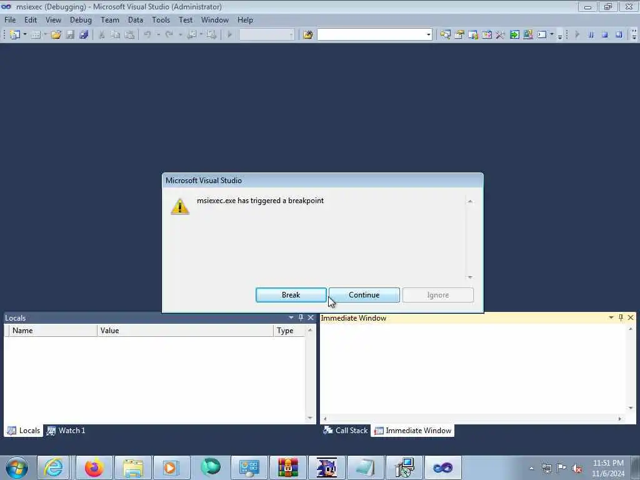Open the File menu

(10, 20)
